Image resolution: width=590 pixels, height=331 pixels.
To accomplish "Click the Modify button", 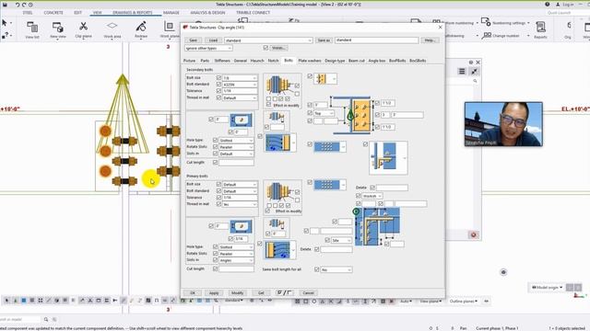I will click(237, 292).
